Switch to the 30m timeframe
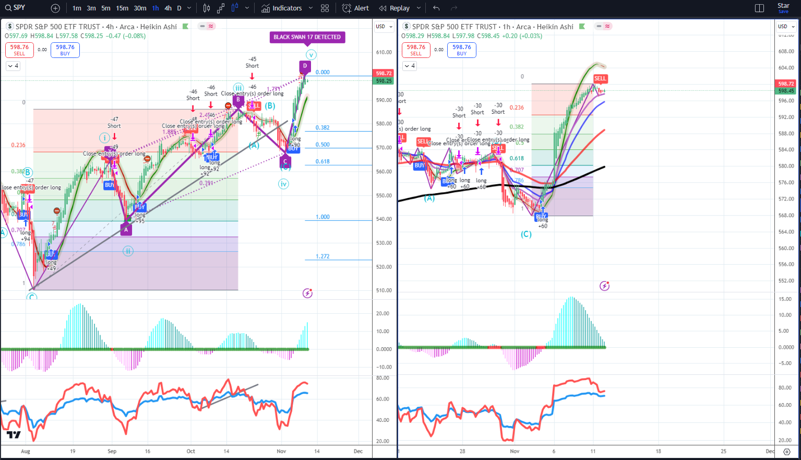 (140, 8)
